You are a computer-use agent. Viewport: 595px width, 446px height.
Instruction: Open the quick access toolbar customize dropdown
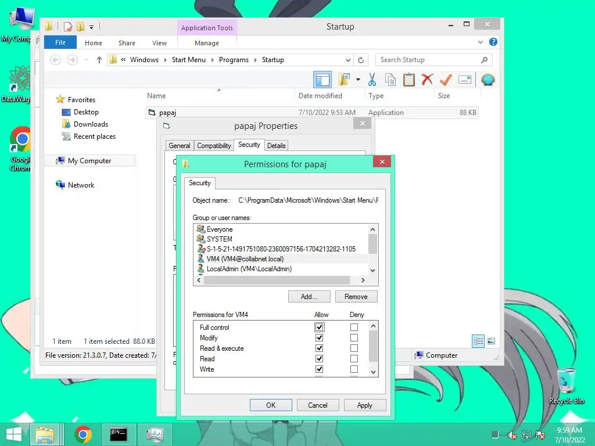(91, 27)
